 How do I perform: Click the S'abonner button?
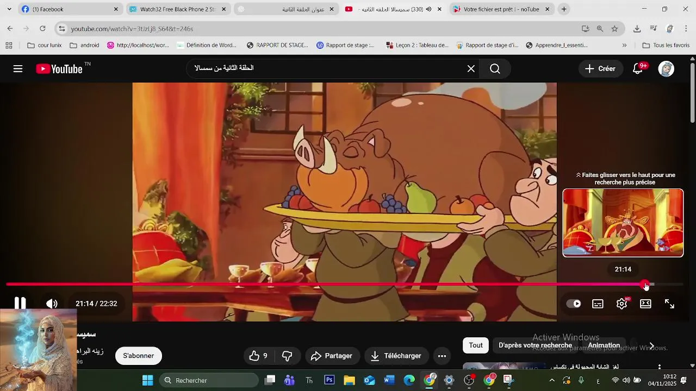click(139, 356)
